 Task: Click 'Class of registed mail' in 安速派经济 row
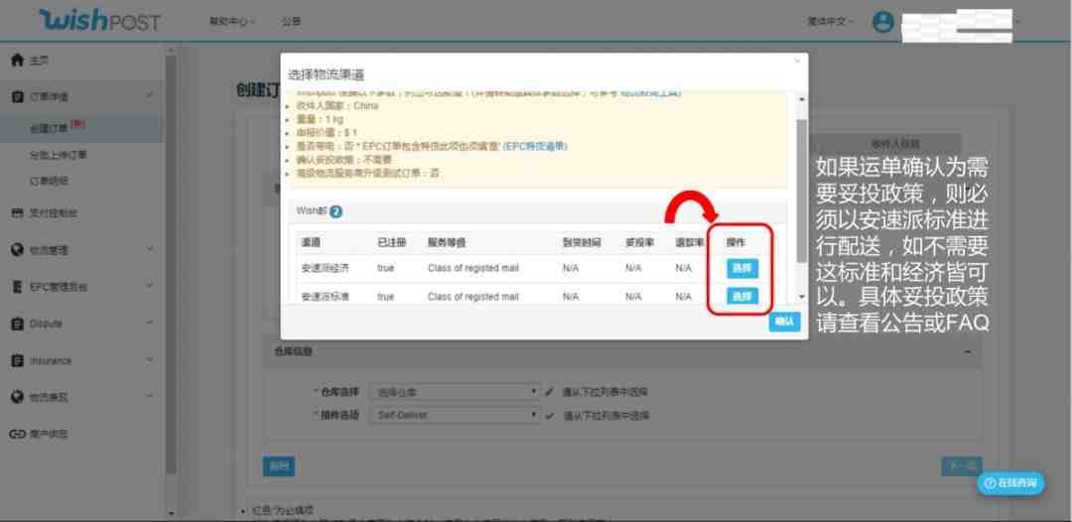pyautogui.click(x=473, y=269)
